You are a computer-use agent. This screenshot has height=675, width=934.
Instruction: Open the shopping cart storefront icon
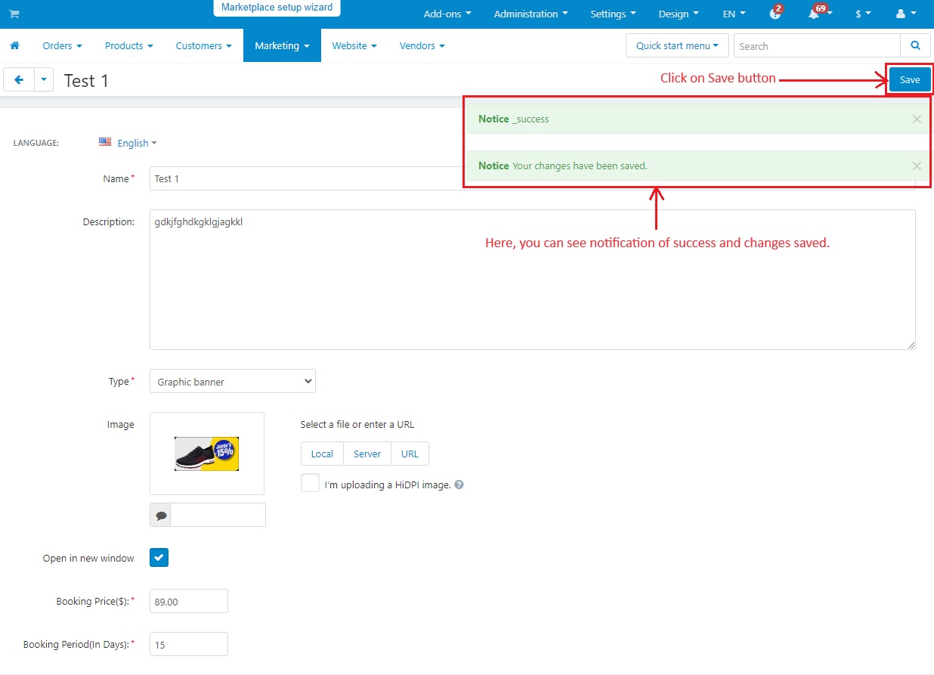14,14
